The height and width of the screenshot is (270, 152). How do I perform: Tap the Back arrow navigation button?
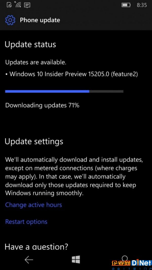pos(29,260)
